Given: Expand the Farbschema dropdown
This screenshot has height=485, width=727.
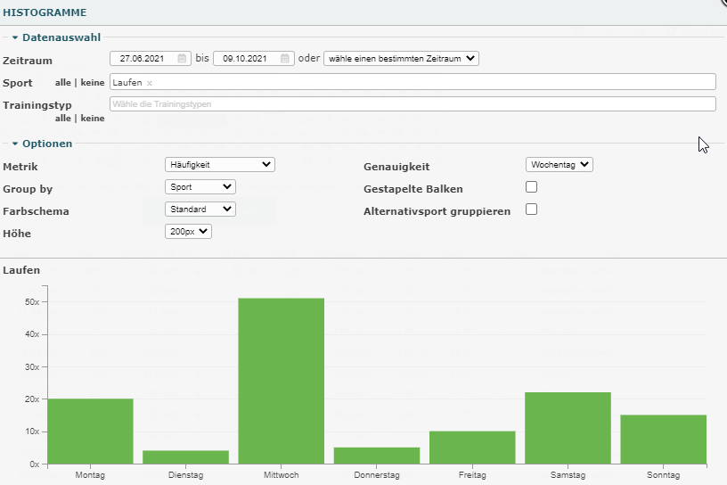Looking at the screenshot, I should pos(200,210).
